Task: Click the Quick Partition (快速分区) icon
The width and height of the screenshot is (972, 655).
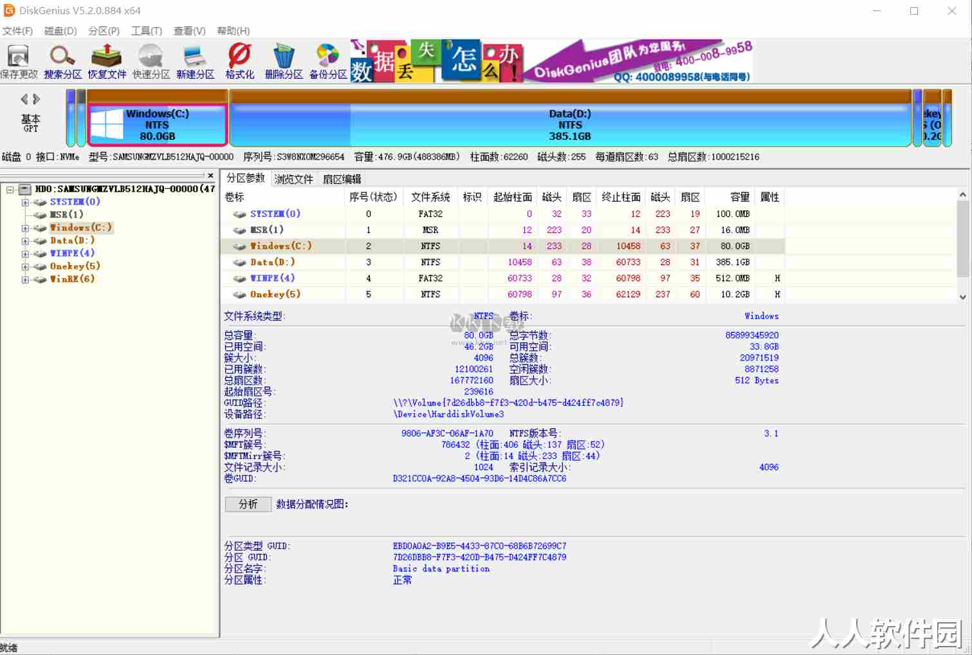Action: click(x=151, y=62)
